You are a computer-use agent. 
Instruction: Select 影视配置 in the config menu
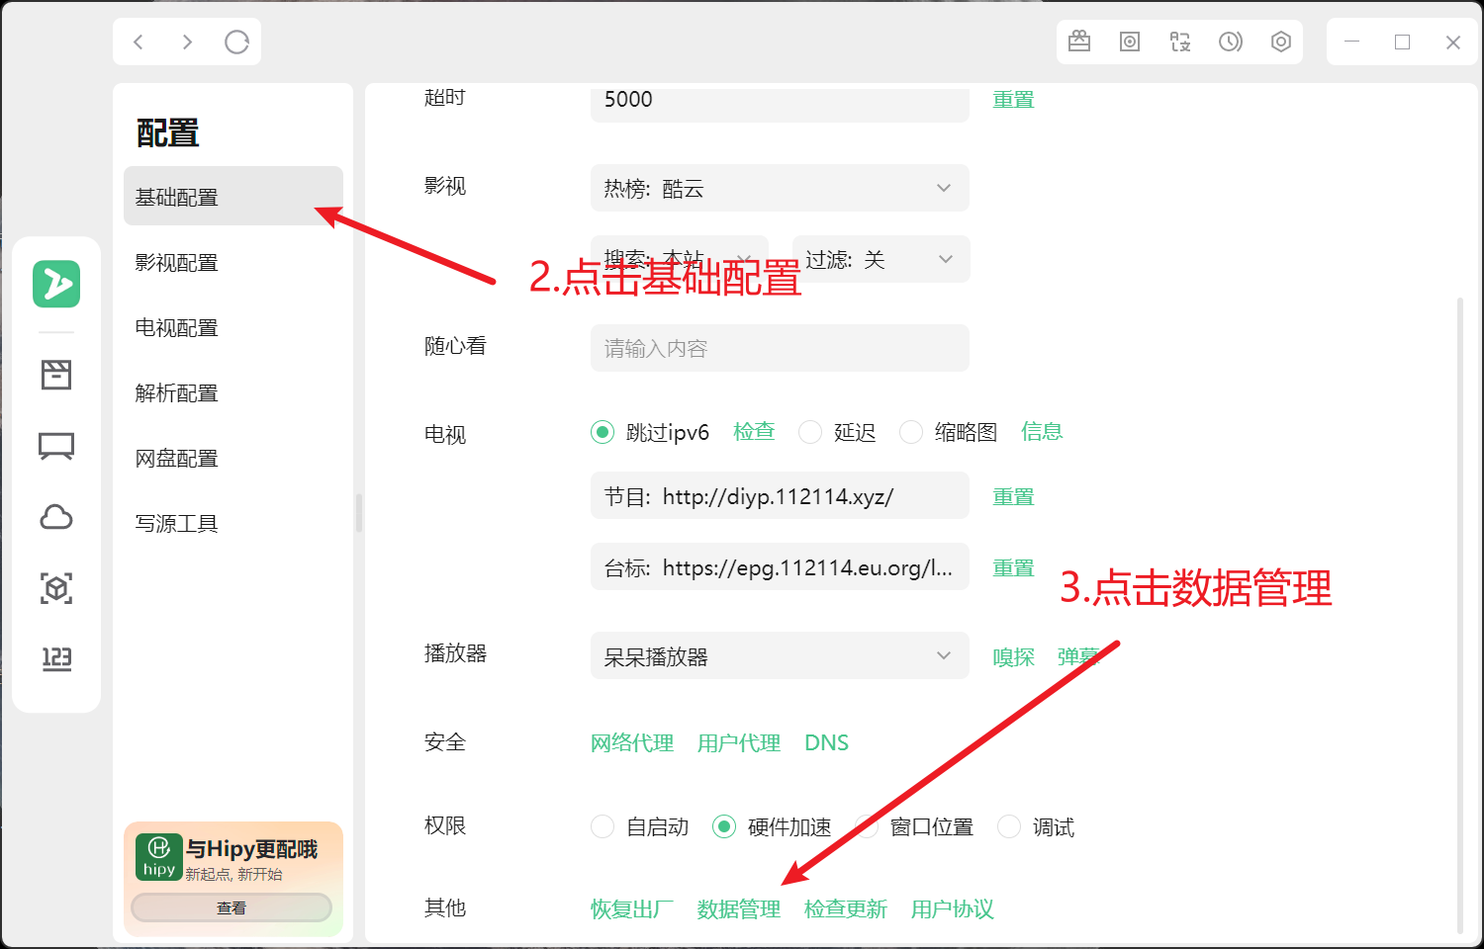tap(233, 262)
